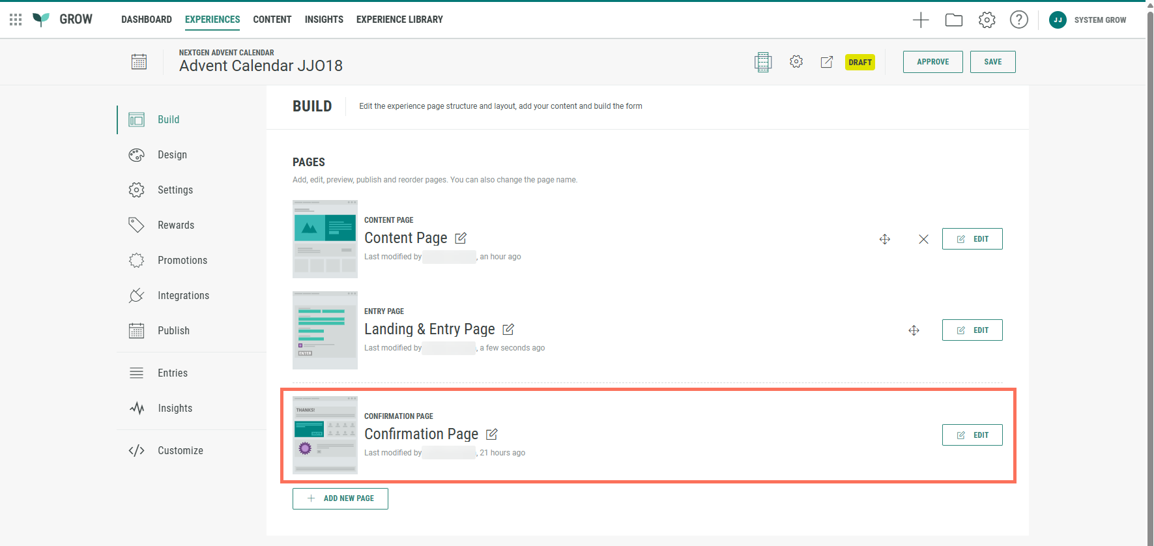1154x546 pixels.
Task: Open the SYSTEM GROW user menu
Action: point(1088,20)
